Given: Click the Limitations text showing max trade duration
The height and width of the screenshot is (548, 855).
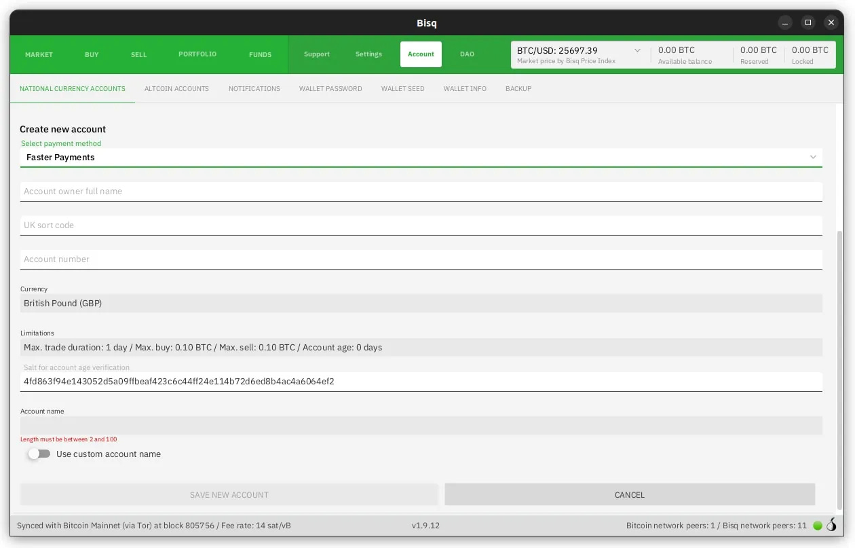Looking at the screenshot, I should point(421,348).
